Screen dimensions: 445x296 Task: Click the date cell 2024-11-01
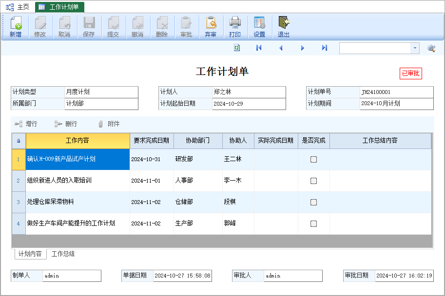pyautogui.click(x=152, y=181)
